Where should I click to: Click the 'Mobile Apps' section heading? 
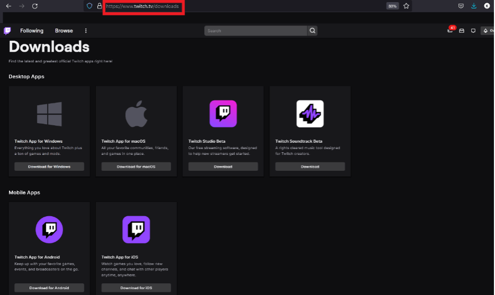24,192
